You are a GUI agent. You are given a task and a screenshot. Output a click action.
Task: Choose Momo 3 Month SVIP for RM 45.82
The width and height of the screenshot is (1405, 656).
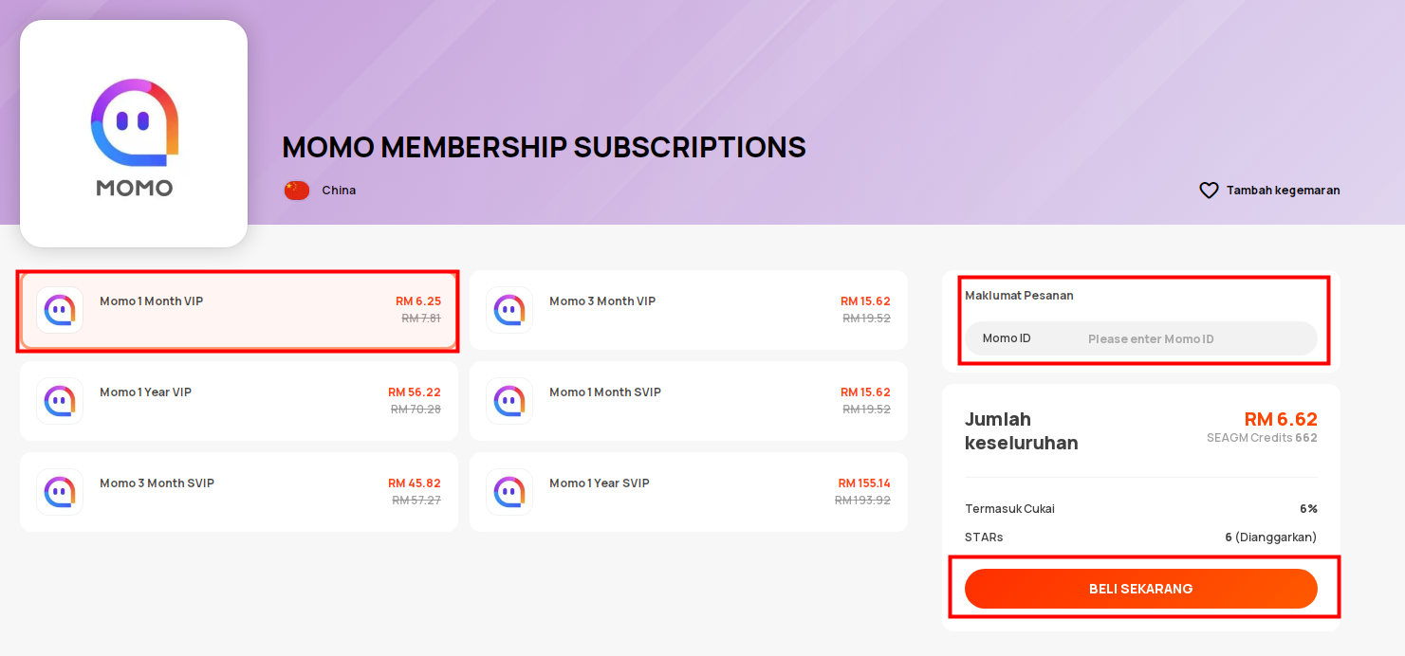239,492
